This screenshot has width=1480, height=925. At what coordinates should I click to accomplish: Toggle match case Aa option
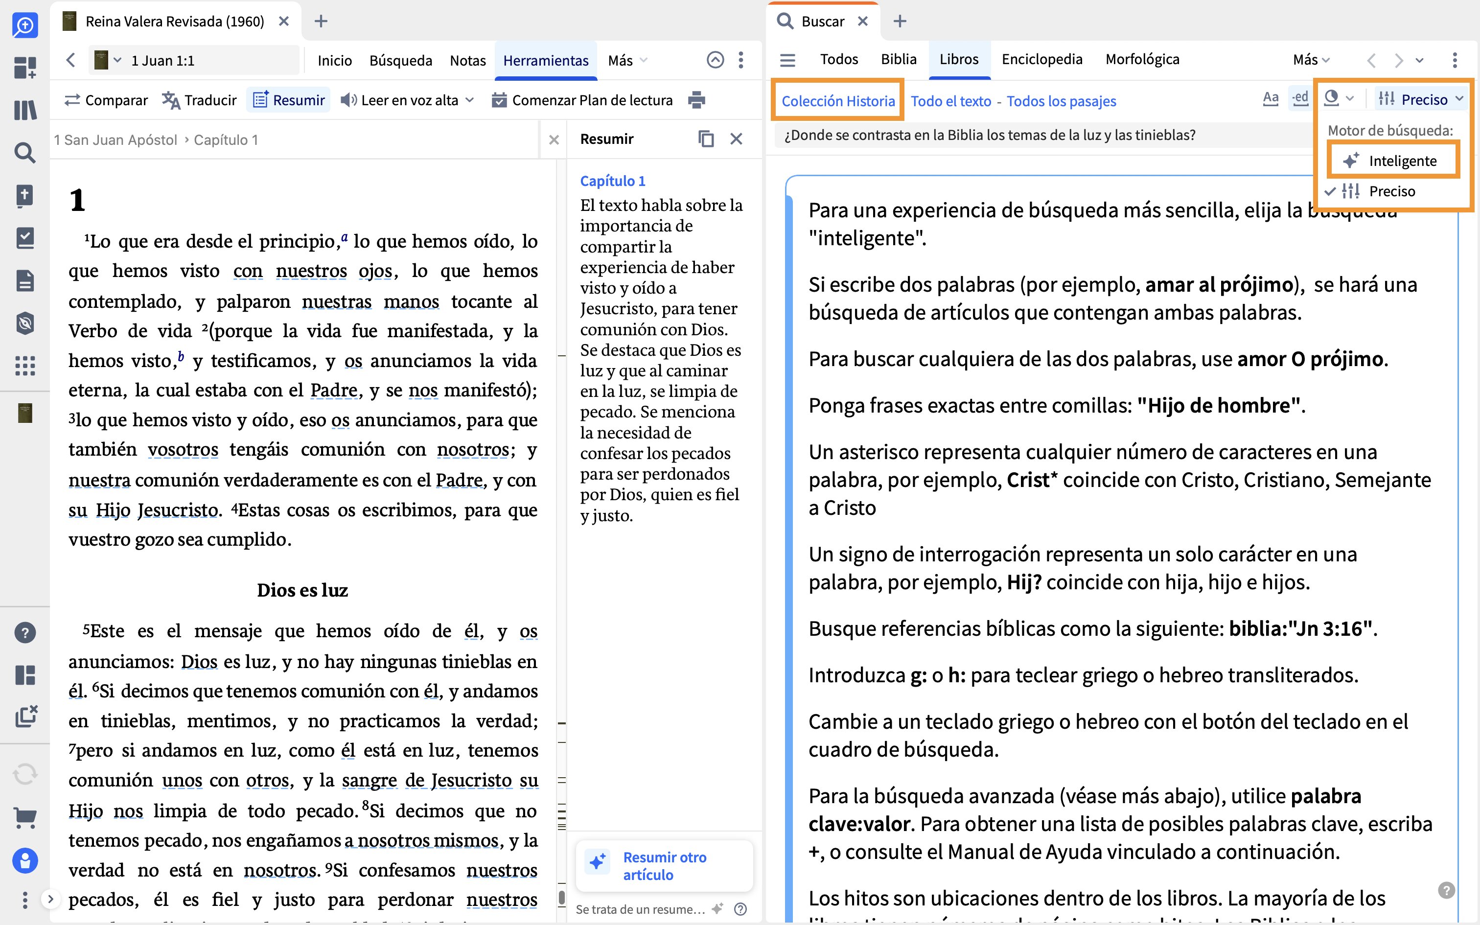1271,98
